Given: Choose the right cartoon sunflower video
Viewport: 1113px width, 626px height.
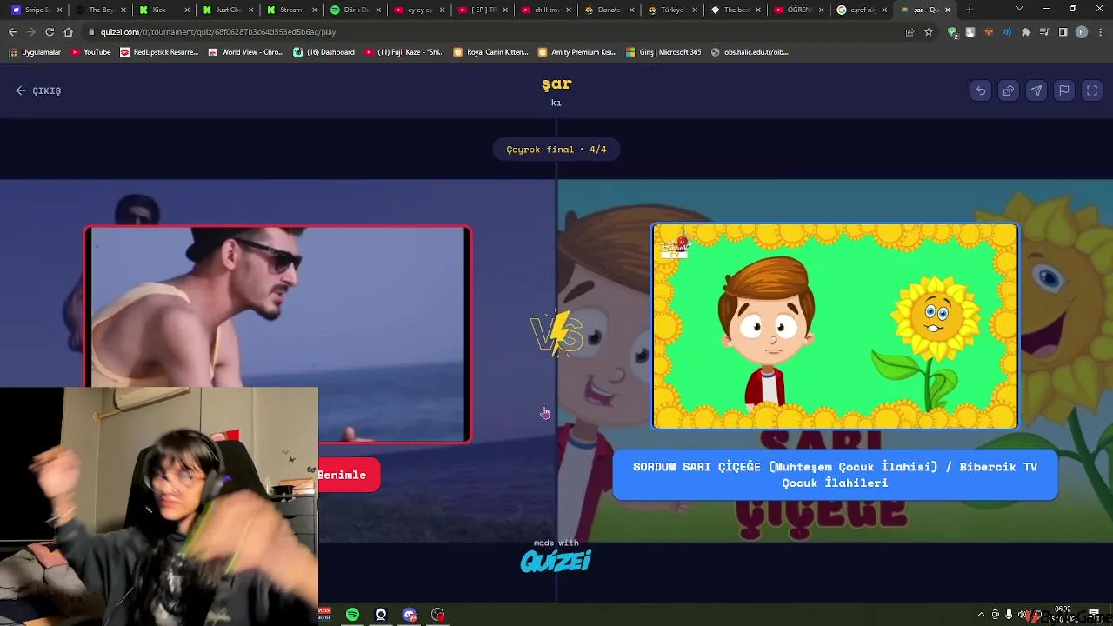Looking at the screenshot, I should click(835, 326).
